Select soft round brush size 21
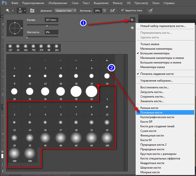196x176 pixels. [x=91, y=125]
